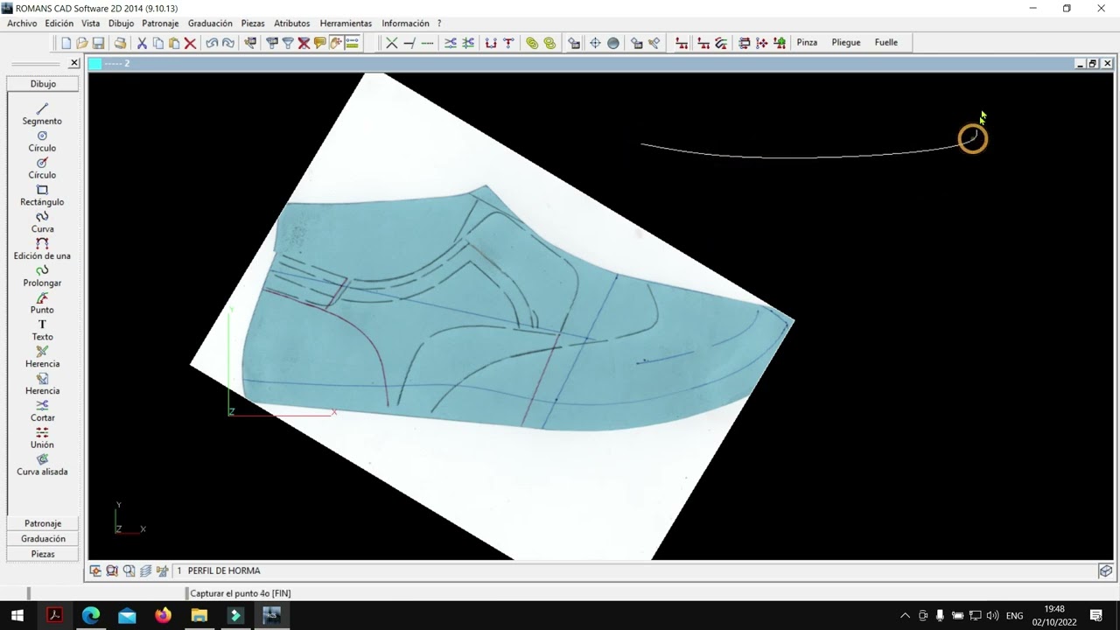1120x630 pixels.
Task: Open the Atributos menu
Action: (x=291, y=24)
